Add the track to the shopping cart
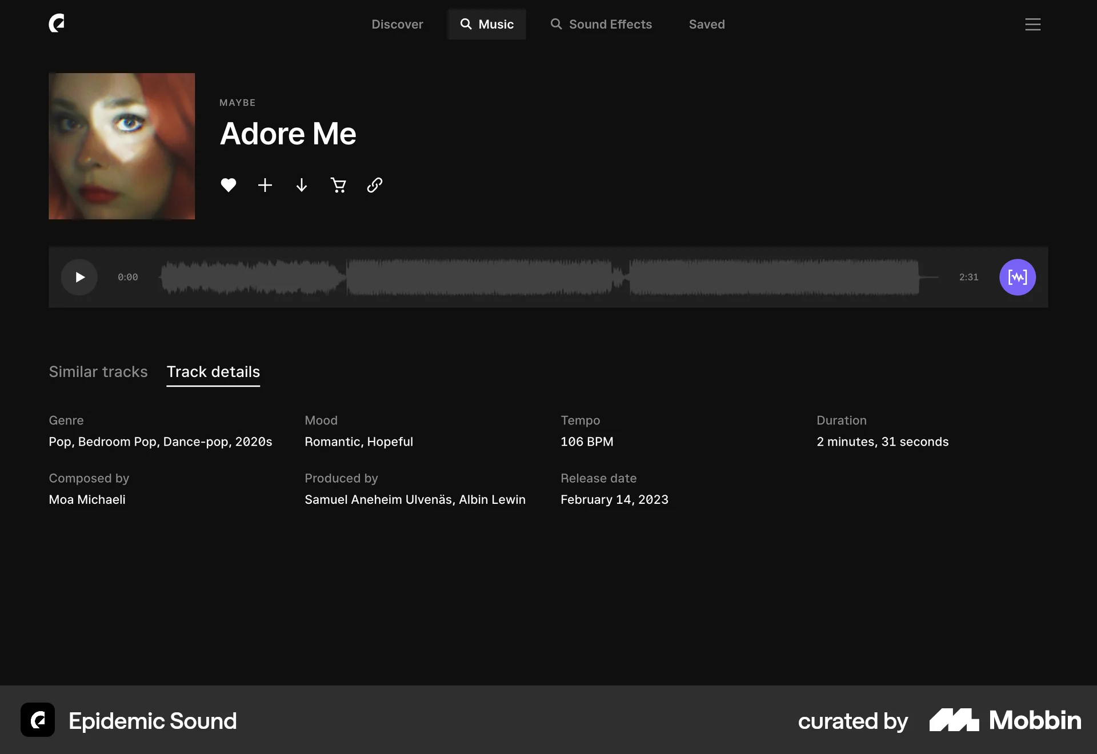This screenshot has width=1097, height=754. coord(338,185)
